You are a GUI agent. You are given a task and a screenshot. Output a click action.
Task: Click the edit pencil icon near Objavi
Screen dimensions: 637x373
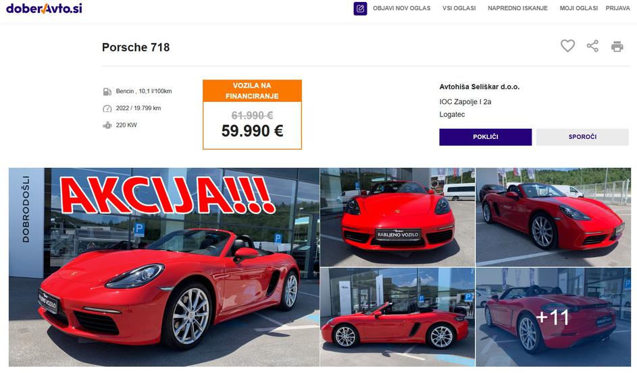coord(360,9)
